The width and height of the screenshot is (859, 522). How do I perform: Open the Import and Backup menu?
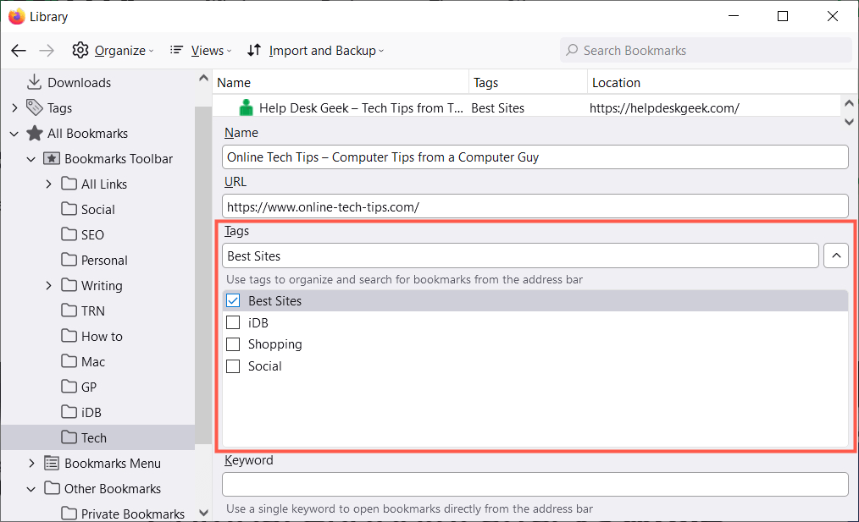coord(322,51)
